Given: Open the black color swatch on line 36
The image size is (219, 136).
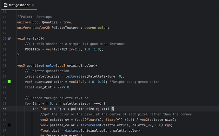Looking at the screenshot, I should pos(9,125).
